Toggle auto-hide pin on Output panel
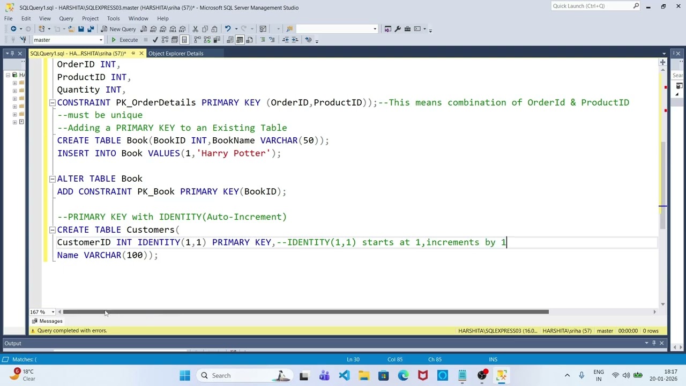Viewport: 686px width, 386px height. (654, 343)
